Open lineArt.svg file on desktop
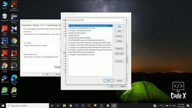Viewport: 192px width, 108px height. 14,42
